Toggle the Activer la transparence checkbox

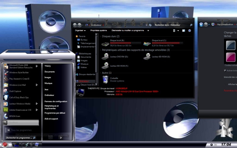225,70
